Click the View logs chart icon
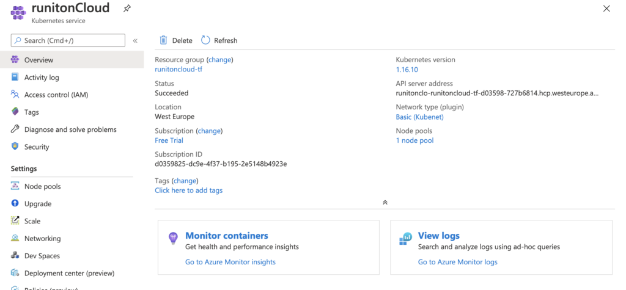The width and height of the screenshot is (626, 290). [x=406, y=239]
